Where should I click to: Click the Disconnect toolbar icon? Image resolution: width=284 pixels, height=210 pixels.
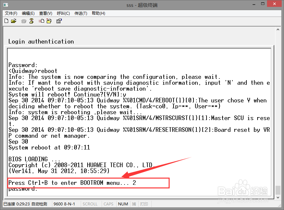click(x=31, y=21)
